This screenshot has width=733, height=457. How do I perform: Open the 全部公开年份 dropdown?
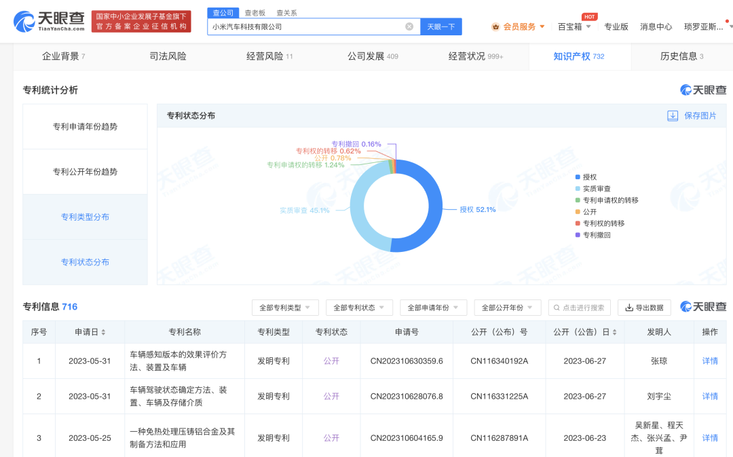coord(507,307)
